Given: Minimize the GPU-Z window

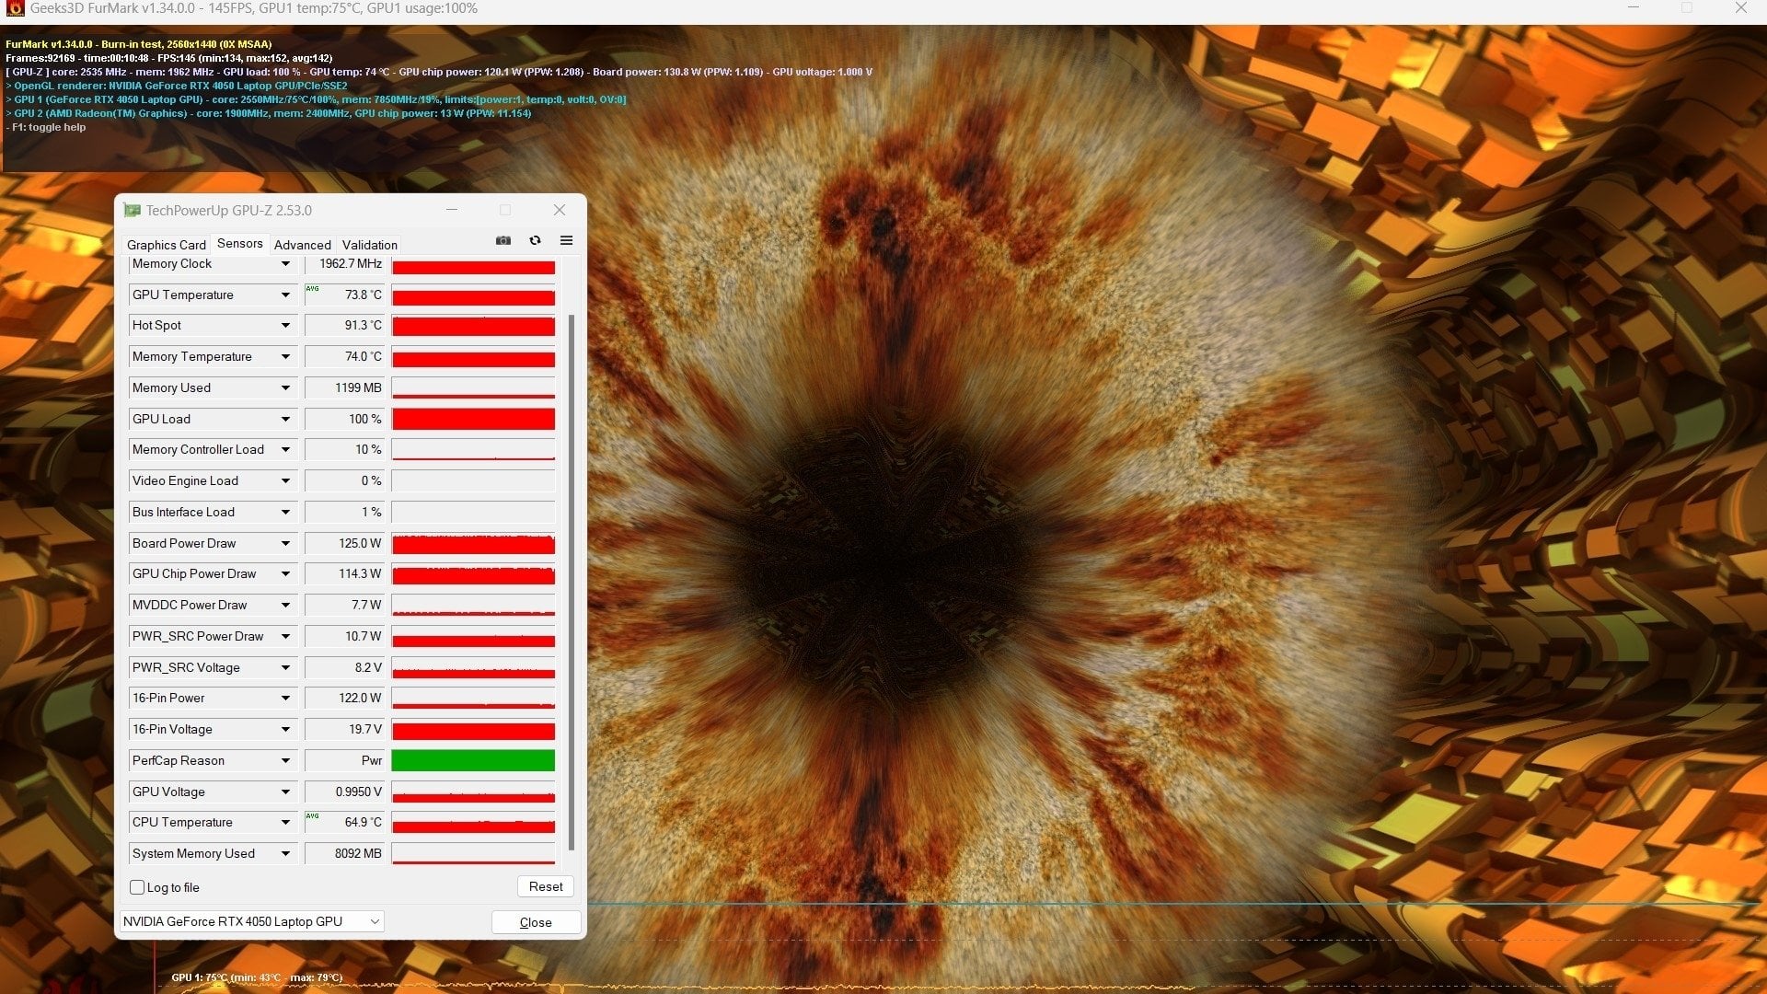Looking at the screenshot, I should tap(452, 210).
